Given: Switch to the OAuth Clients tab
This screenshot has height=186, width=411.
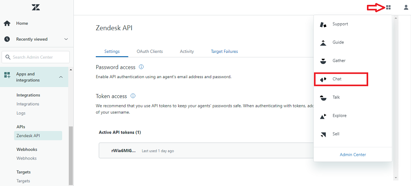Looking at the screenshot, I should point(150,52).
